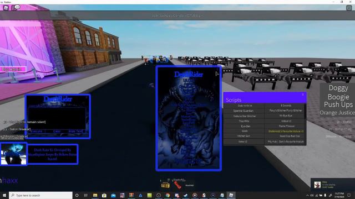
Task: Choose the Orange Justice emote
Action: click(337, 113)
